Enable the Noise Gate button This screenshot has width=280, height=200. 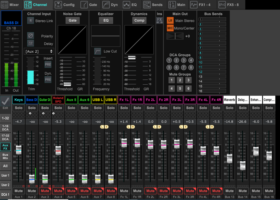point(72,20)
